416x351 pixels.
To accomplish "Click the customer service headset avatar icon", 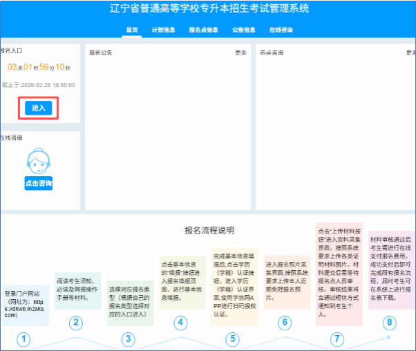I will click(x=38, y=161).
